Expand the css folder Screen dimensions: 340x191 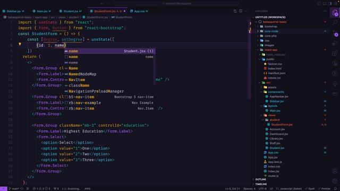(267, 40)
